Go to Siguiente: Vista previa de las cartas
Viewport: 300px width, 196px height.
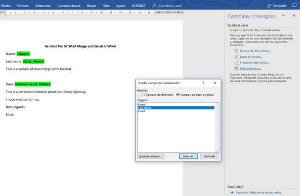coord(258,192)
